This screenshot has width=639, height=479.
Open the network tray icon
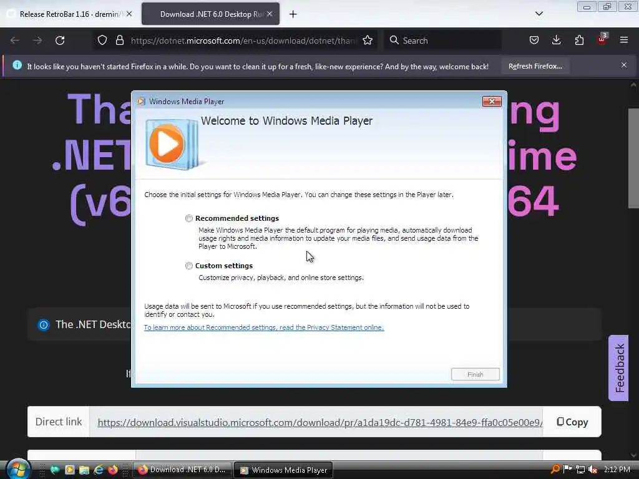(x=580, y=469)
